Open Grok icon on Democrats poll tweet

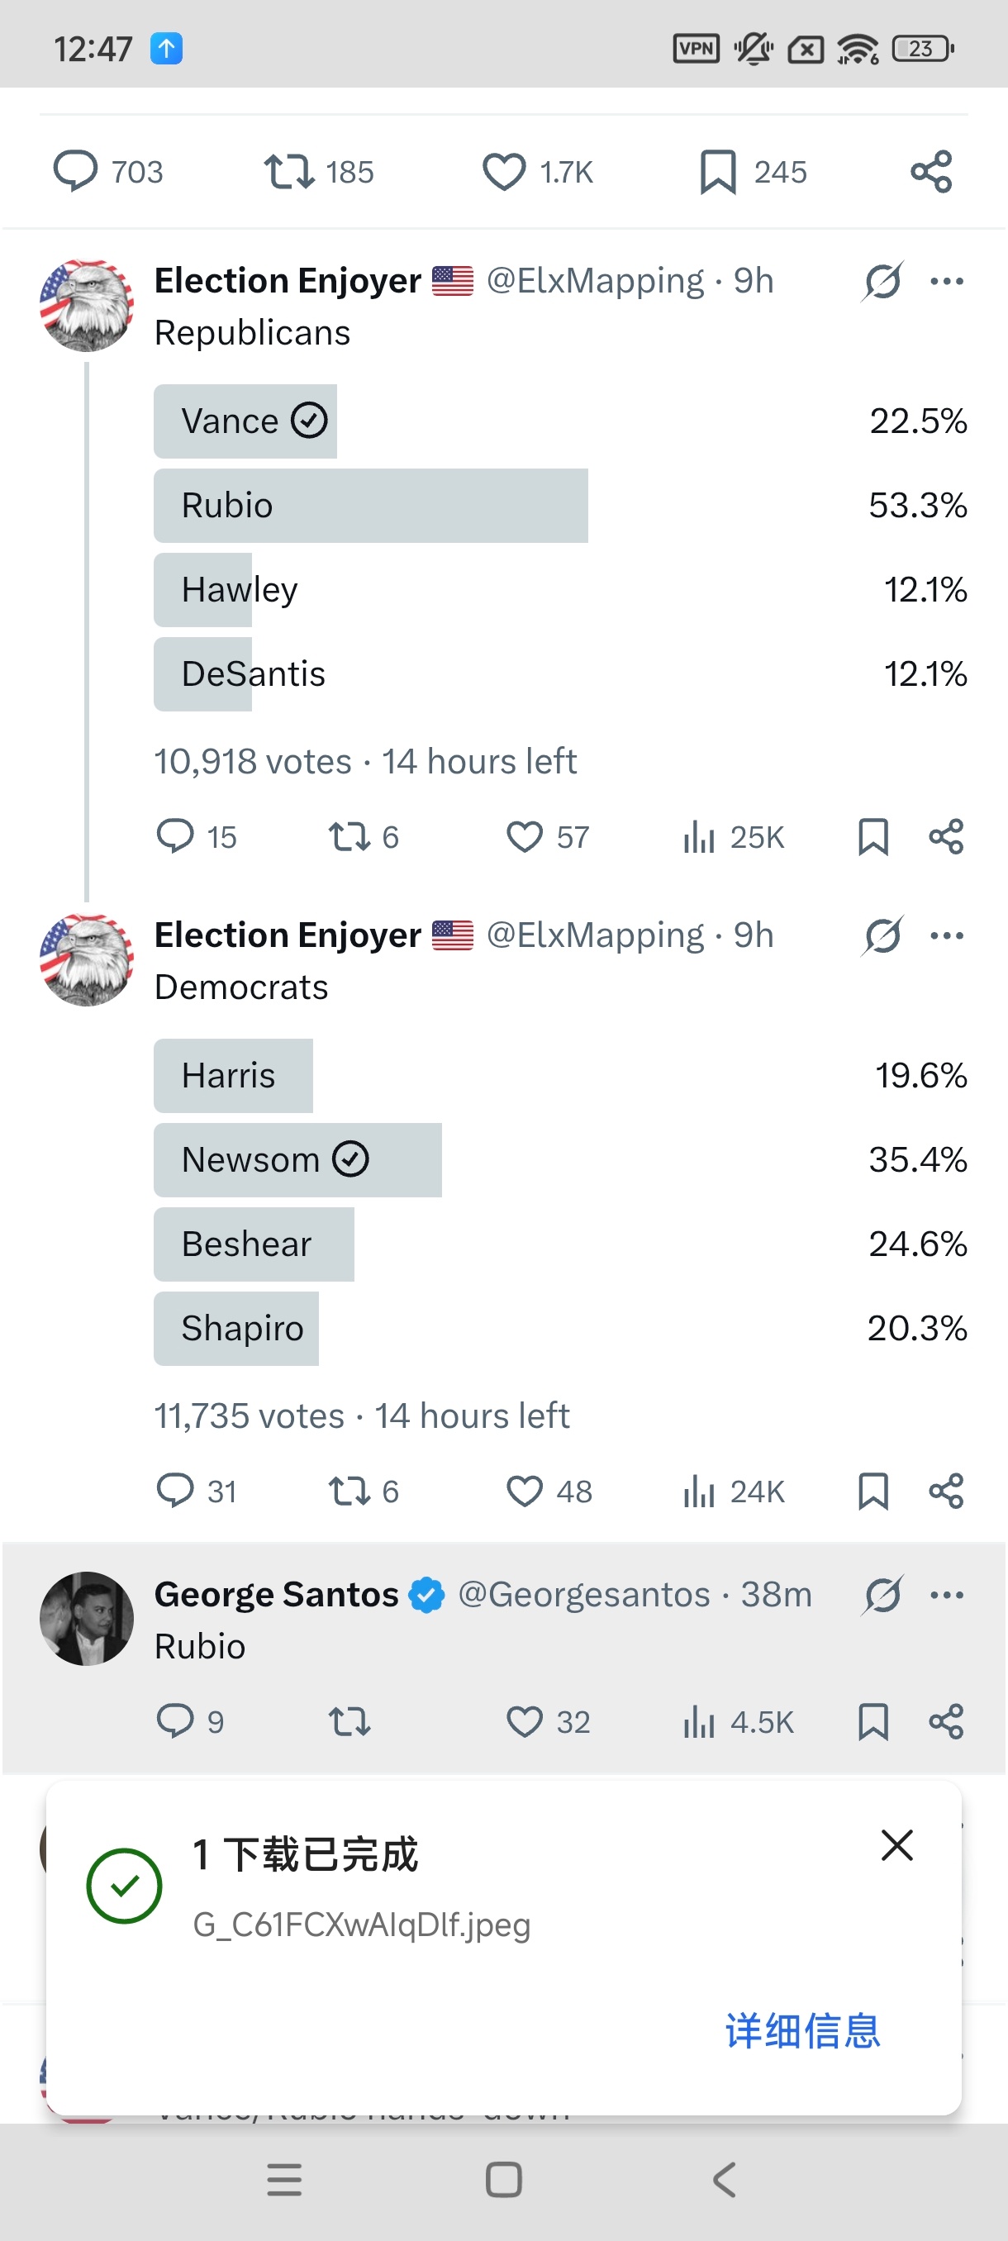tap(882, 936)
